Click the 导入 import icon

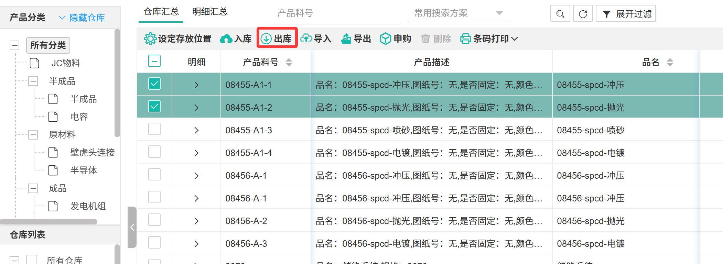point(306,38)
